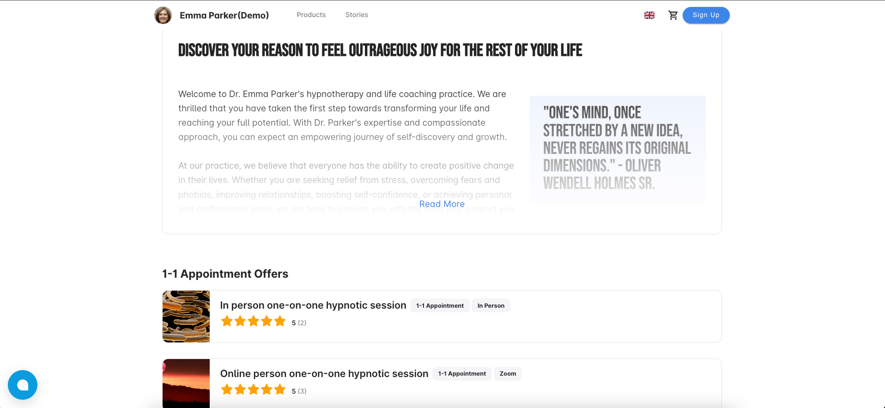Viewport: 885px width, 408px height.
Task: Open Online person one-on-one hypnotic session
Action: point(324,374)
